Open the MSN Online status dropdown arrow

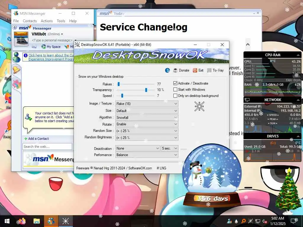(x=62, y=34)
